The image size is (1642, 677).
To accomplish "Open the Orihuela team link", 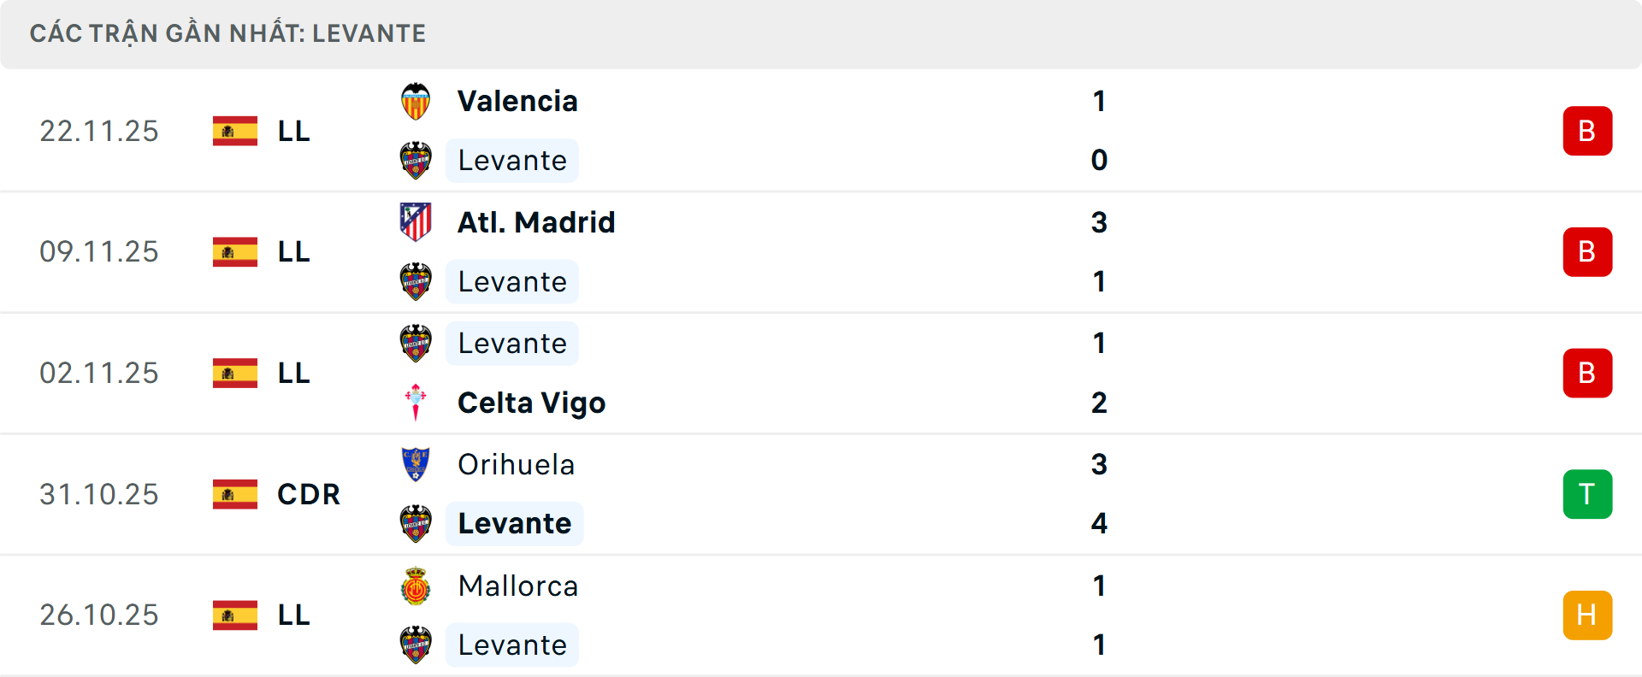I will [516, 464].
